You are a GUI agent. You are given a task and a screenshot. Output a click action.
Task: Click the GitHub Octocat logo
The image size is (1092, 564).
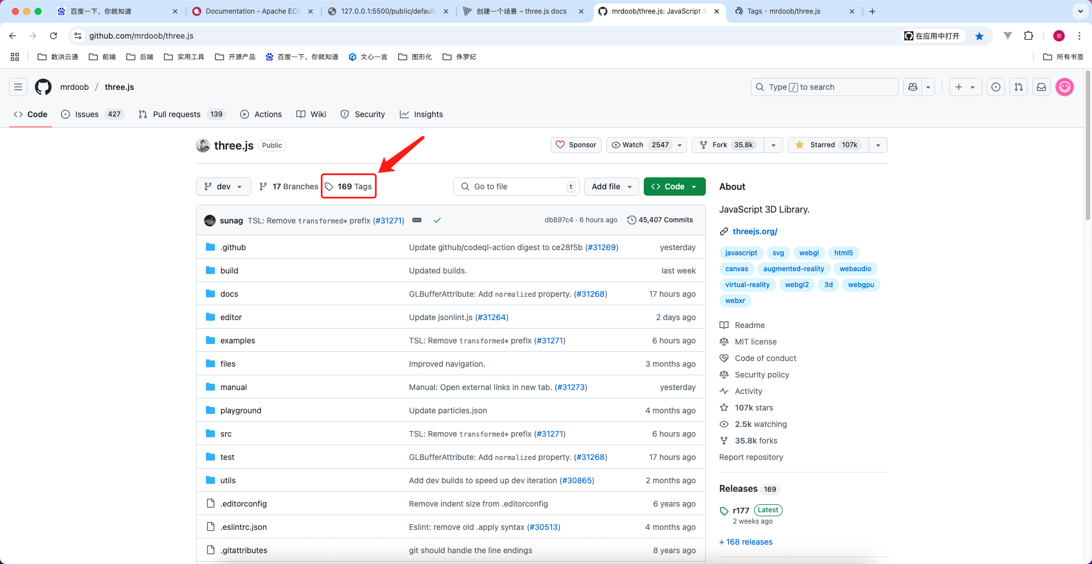43,87
